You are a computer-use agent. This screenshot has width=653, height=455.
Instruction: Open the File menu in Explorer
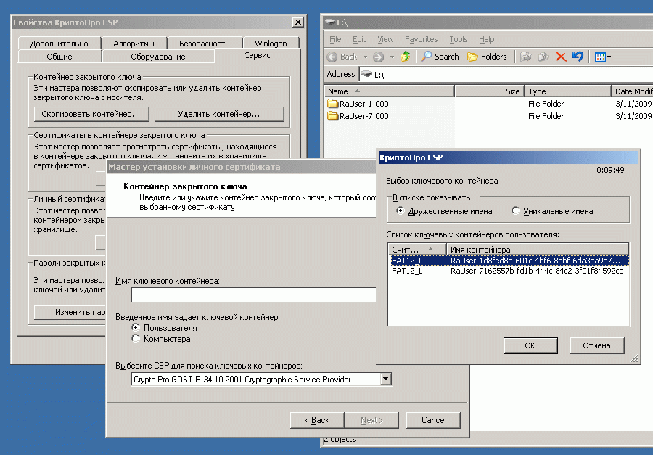click(x=335, y=39)
